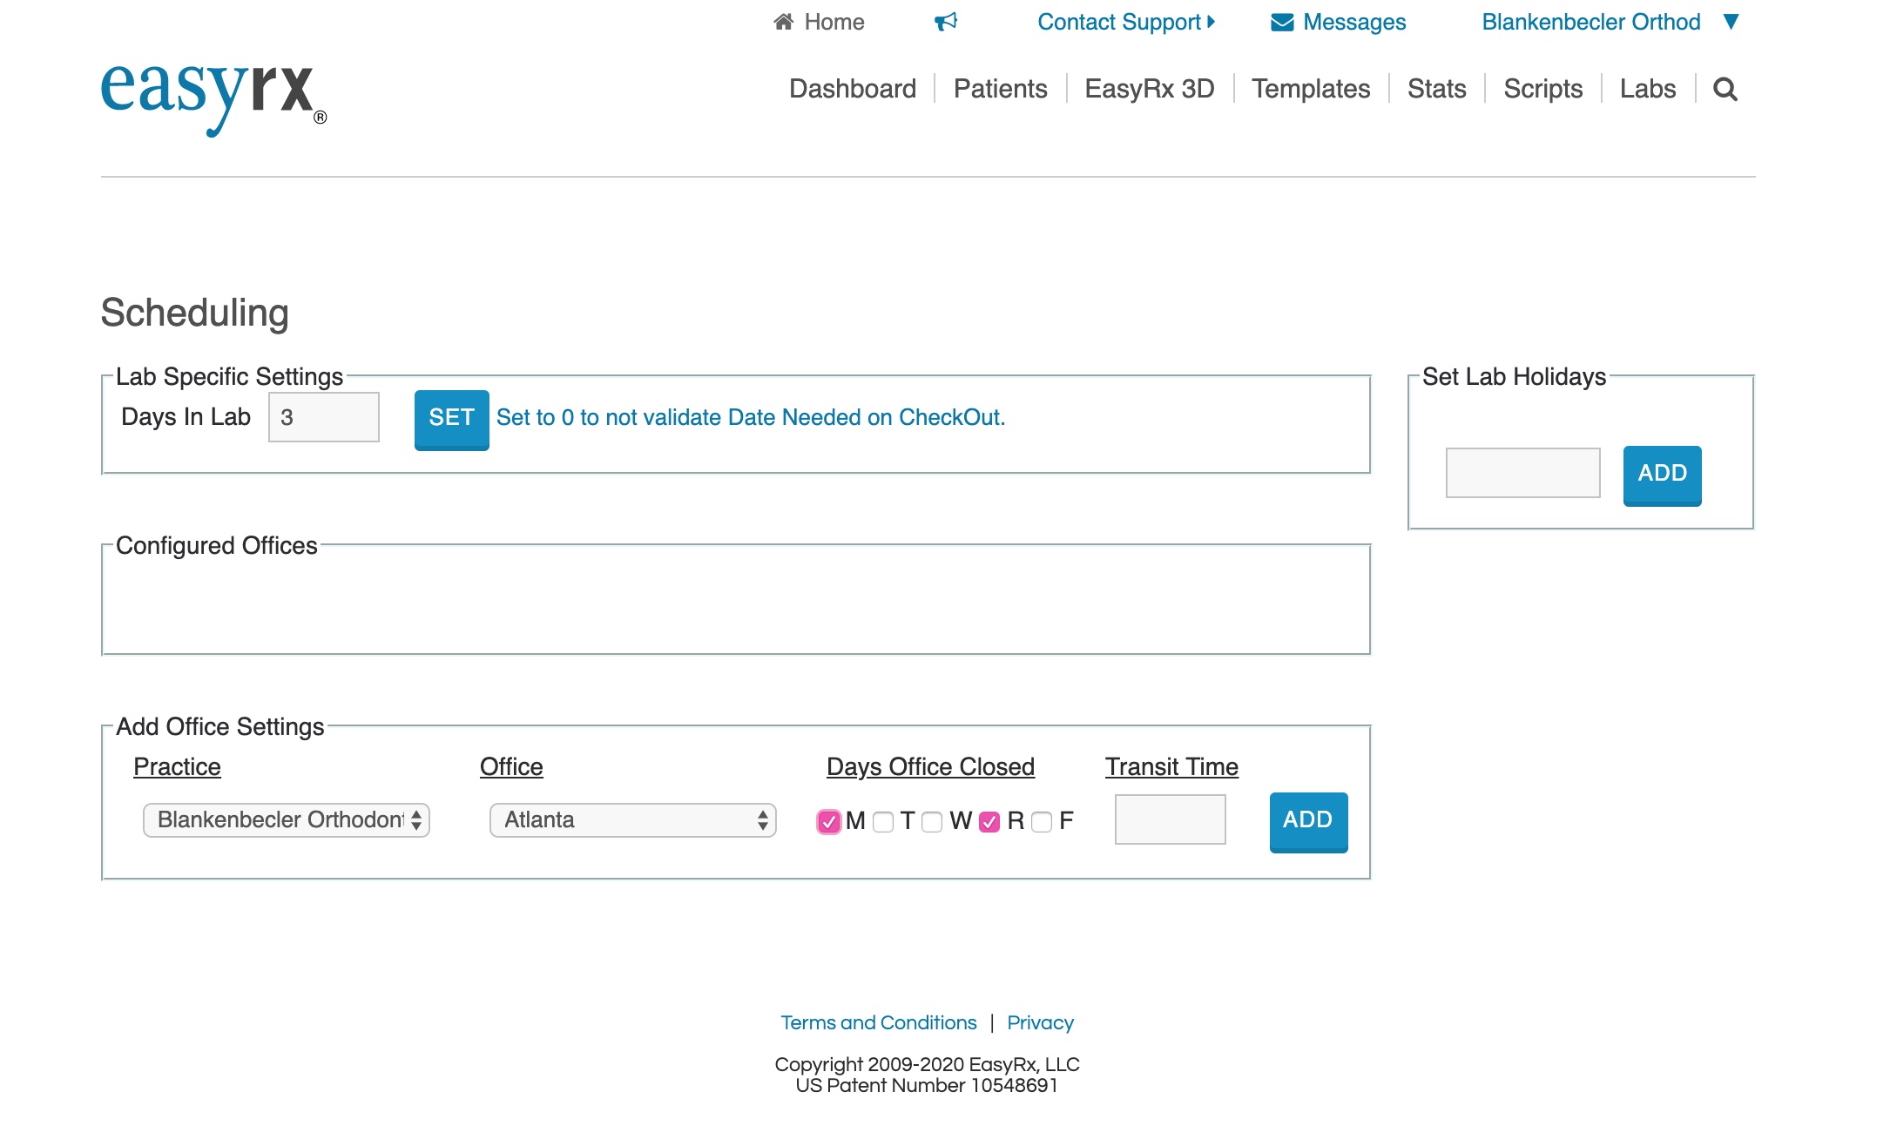
Task: Uncheck the Thursday (R) closed checkbox
Action: (x=989, y=821)
